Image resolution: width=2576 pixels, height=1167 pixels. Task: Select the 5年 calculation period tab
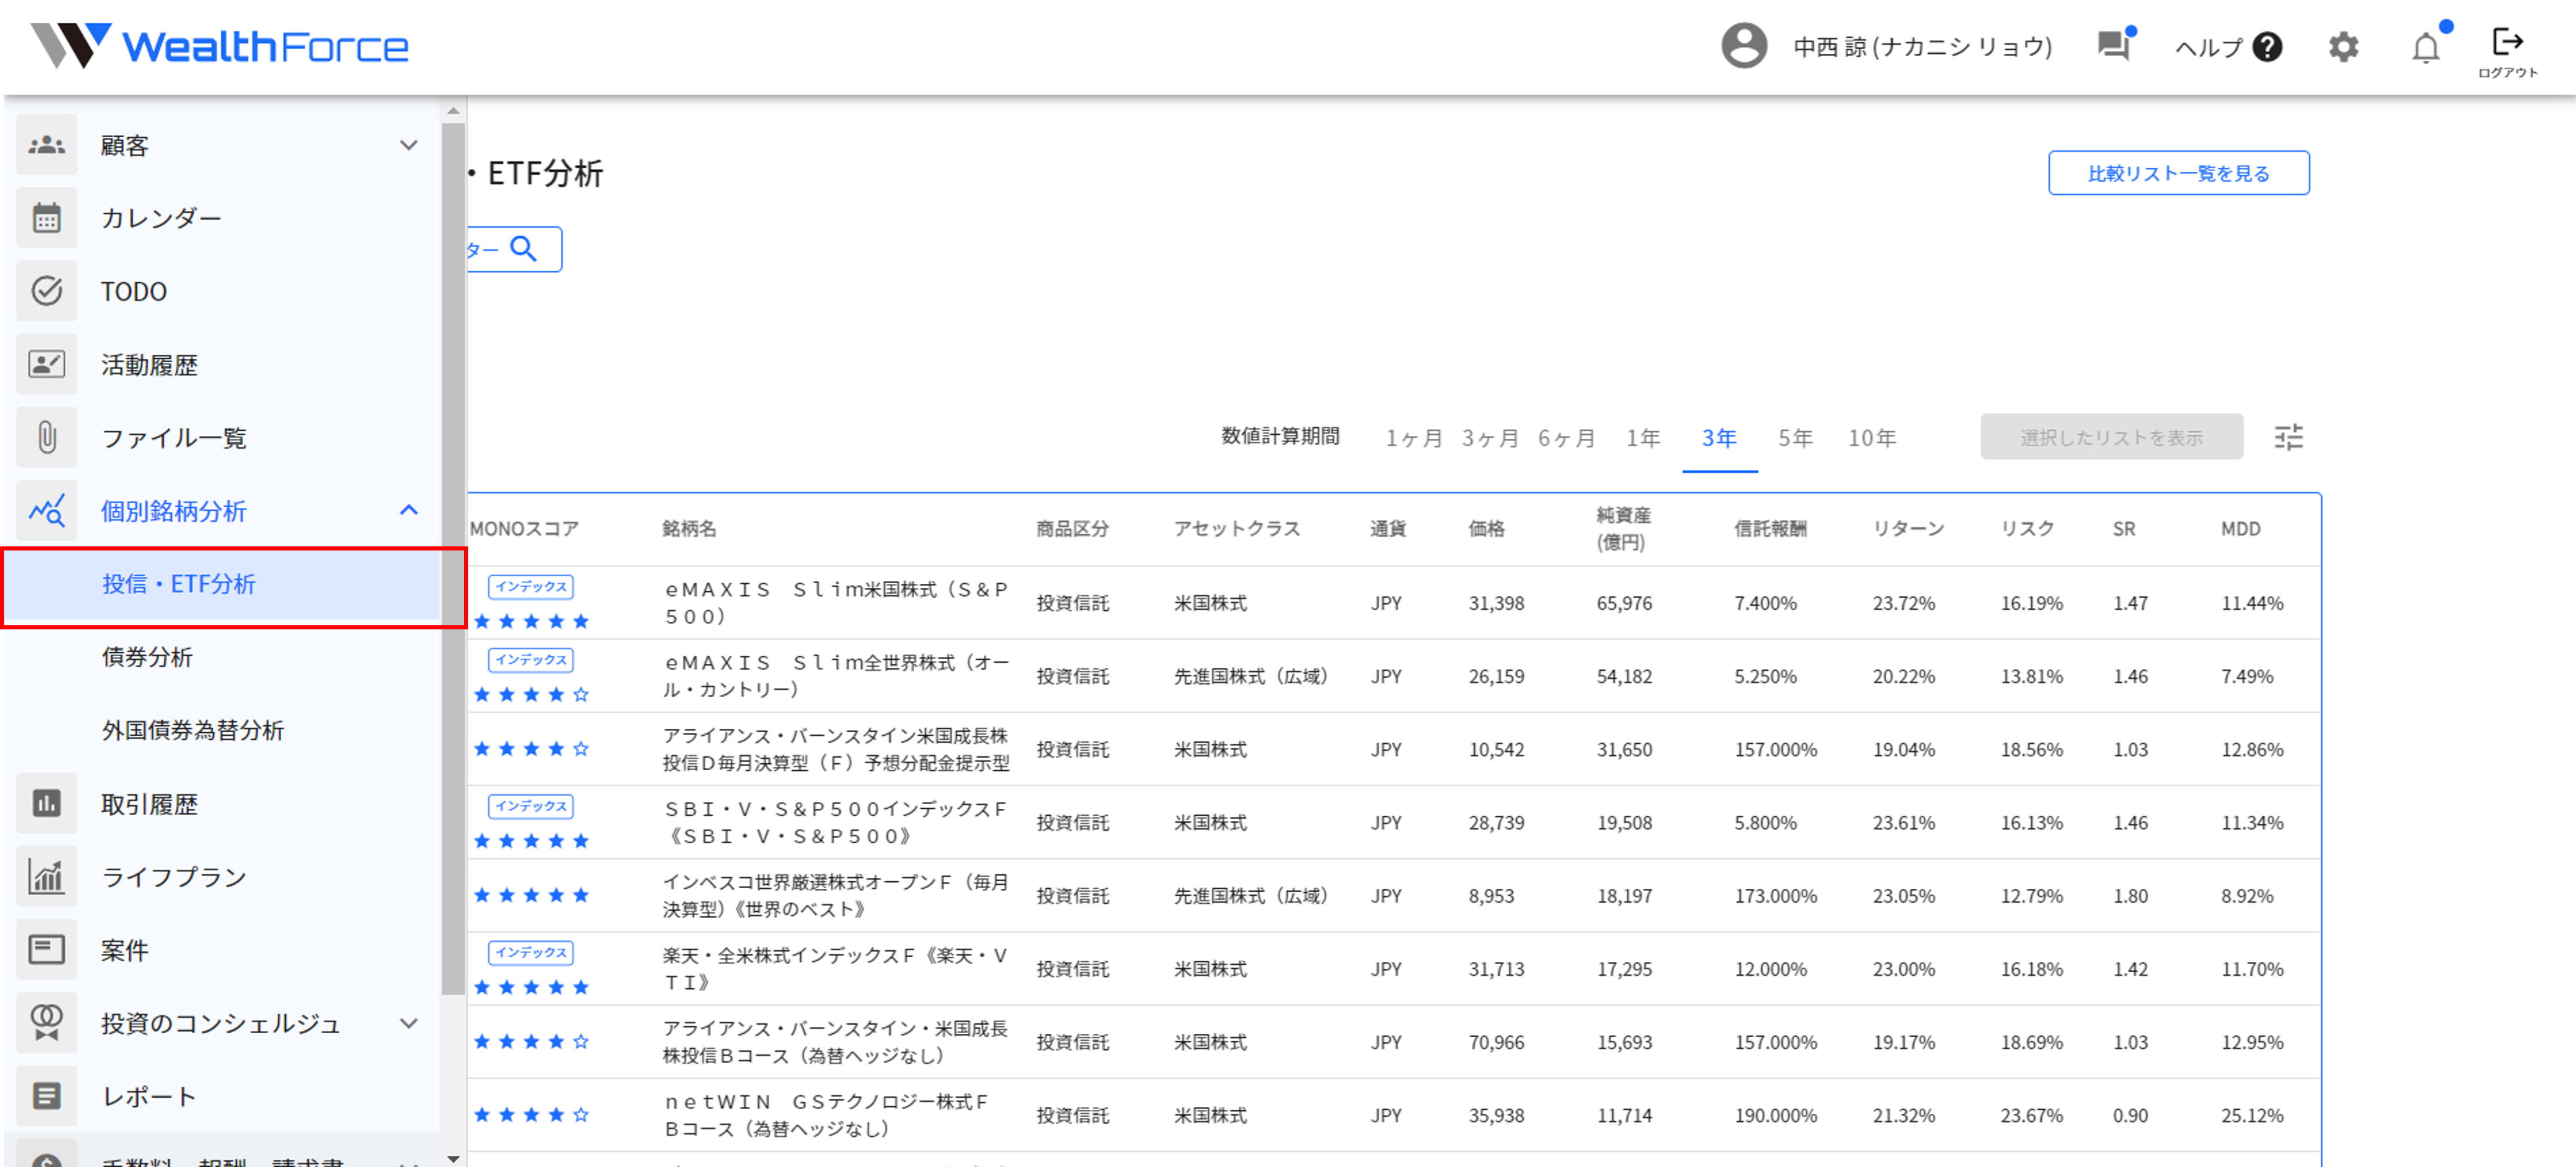point(1794,438)
